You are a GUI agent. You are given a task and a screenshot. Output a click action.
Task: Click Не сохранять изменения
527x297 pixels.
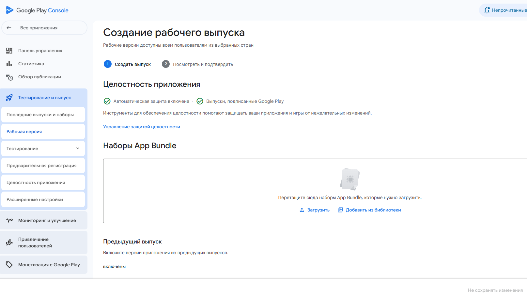point(495,289)
